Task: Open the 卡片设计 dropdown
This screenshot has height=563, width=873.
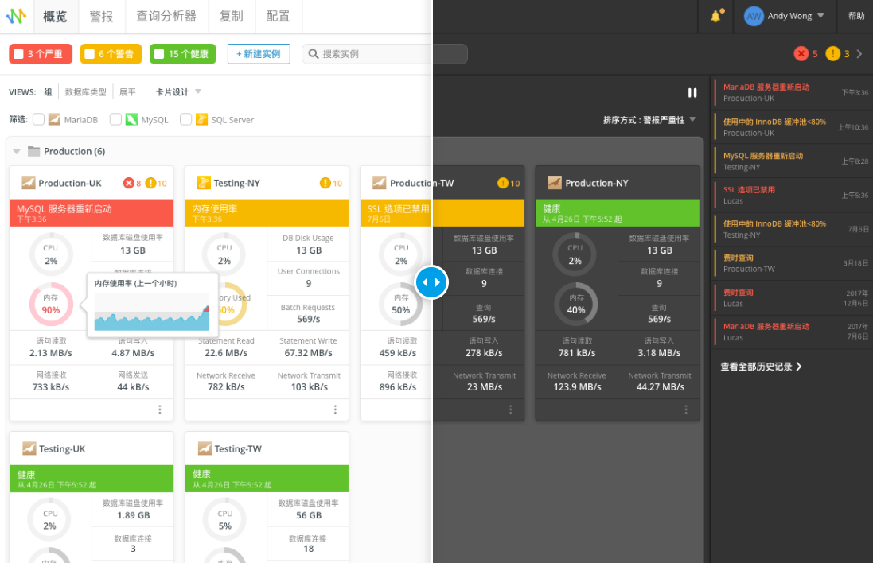Action: click(x=177, y=92)
